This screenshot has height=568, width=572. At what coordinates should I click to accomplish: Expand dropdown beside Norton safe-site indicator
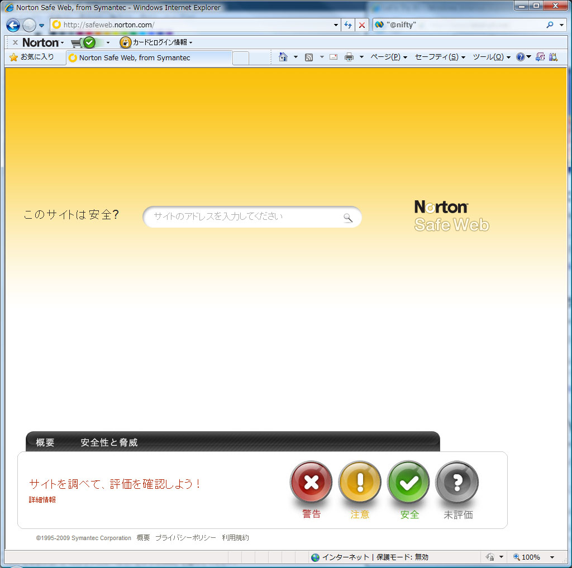(108, 42)
